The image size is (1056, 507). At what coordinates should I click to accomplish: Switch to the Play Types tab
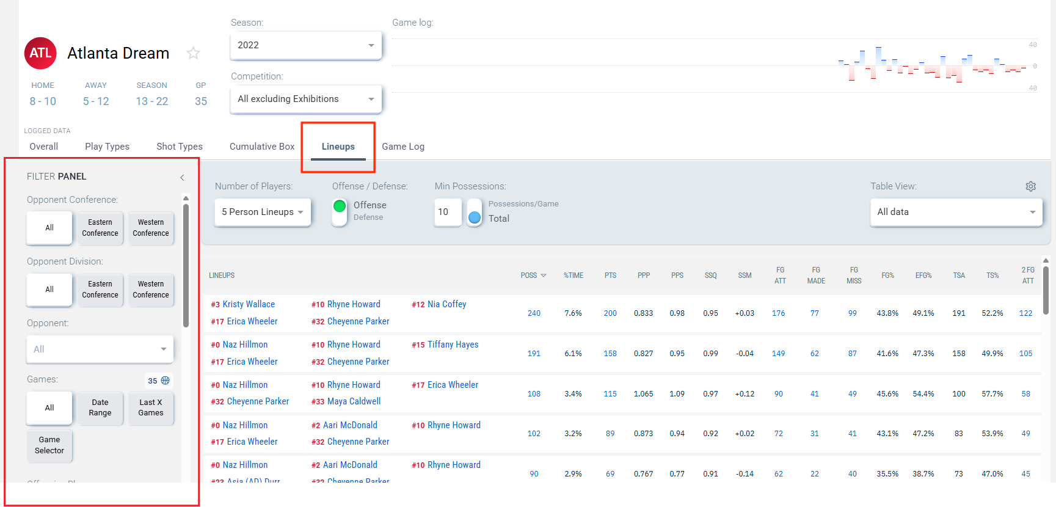(107, 147)
